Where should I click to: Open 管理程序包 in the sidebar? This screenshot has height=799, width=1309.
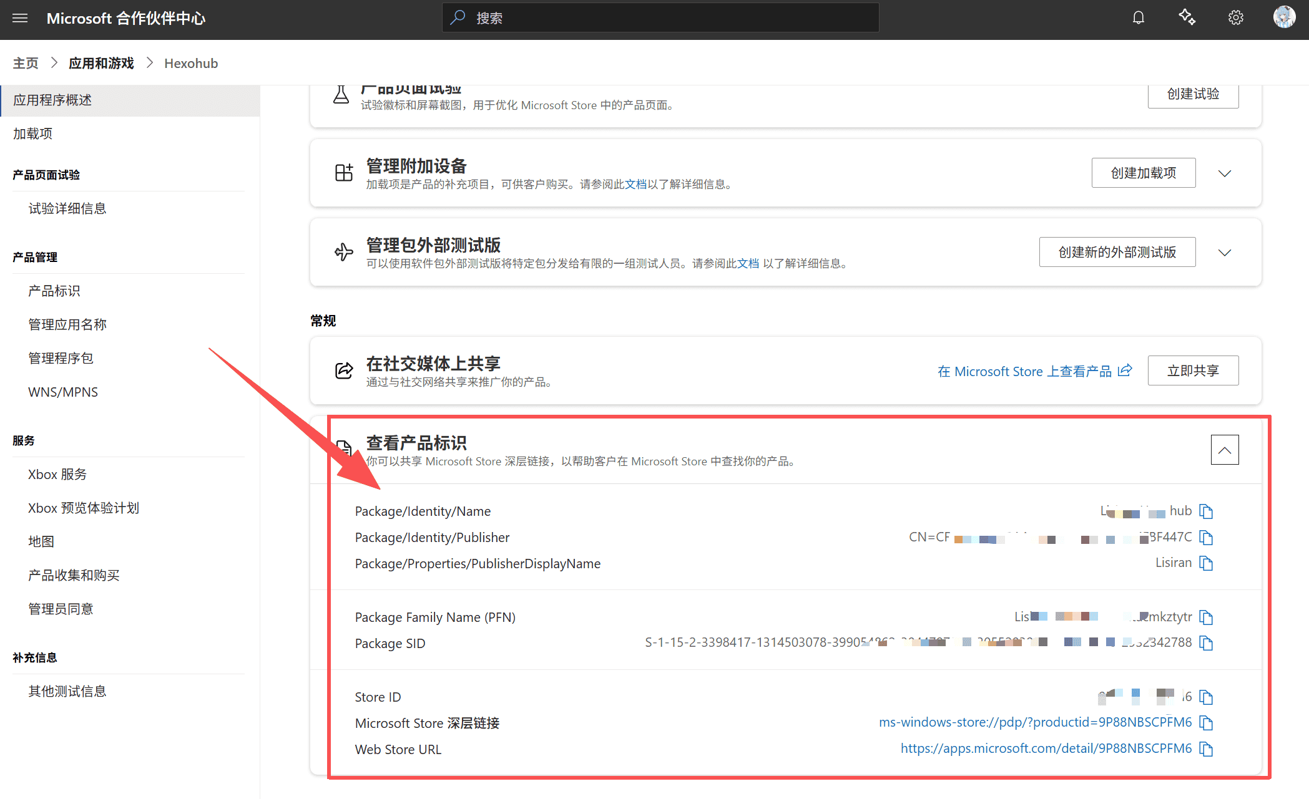(61, 358)
